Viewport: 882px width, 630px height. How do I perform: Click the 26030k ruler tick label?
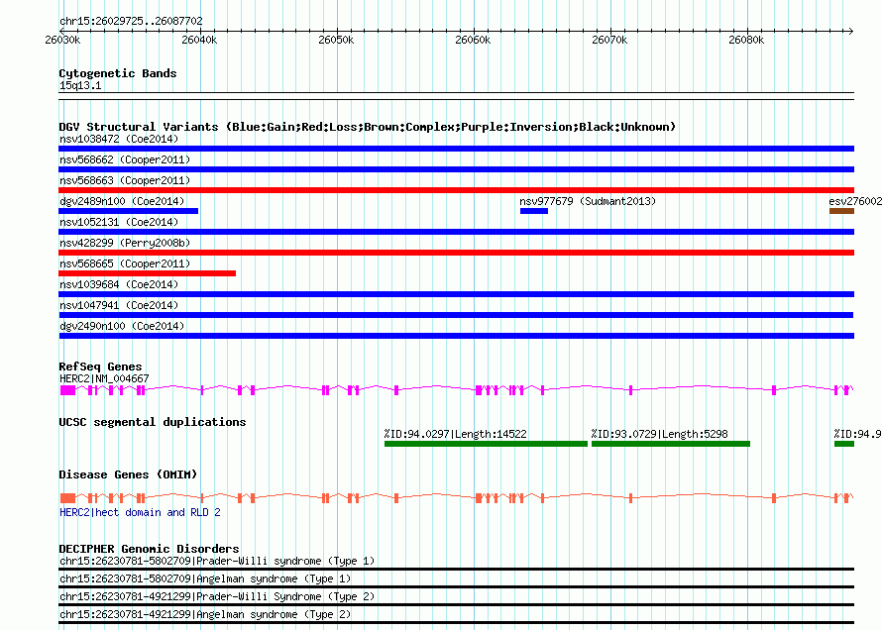click(62, 40)
